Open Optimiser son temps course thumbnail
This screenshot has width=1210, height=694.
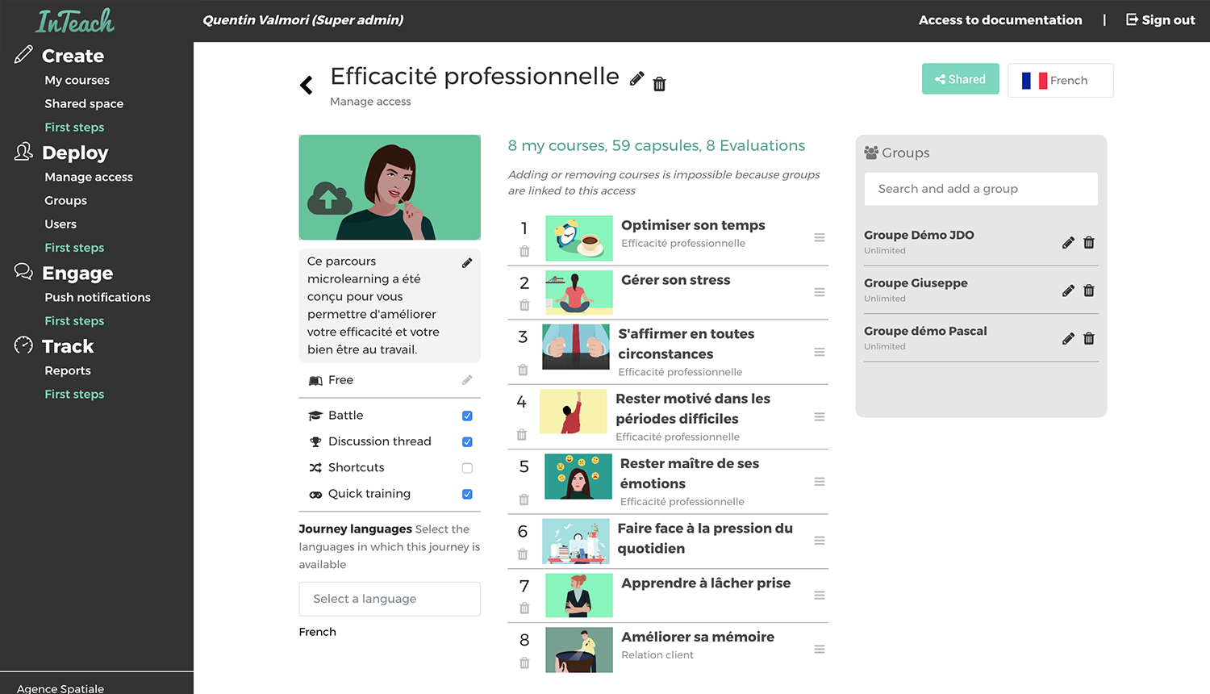pyautogui.click(x=579, y=238)
